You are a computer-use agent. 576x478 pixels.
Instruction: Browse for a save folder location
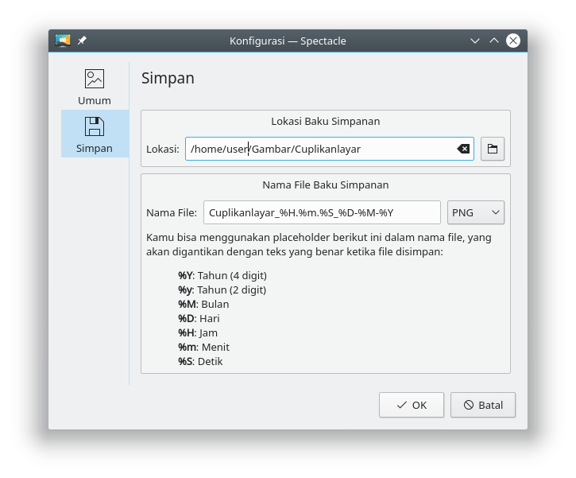493,149
